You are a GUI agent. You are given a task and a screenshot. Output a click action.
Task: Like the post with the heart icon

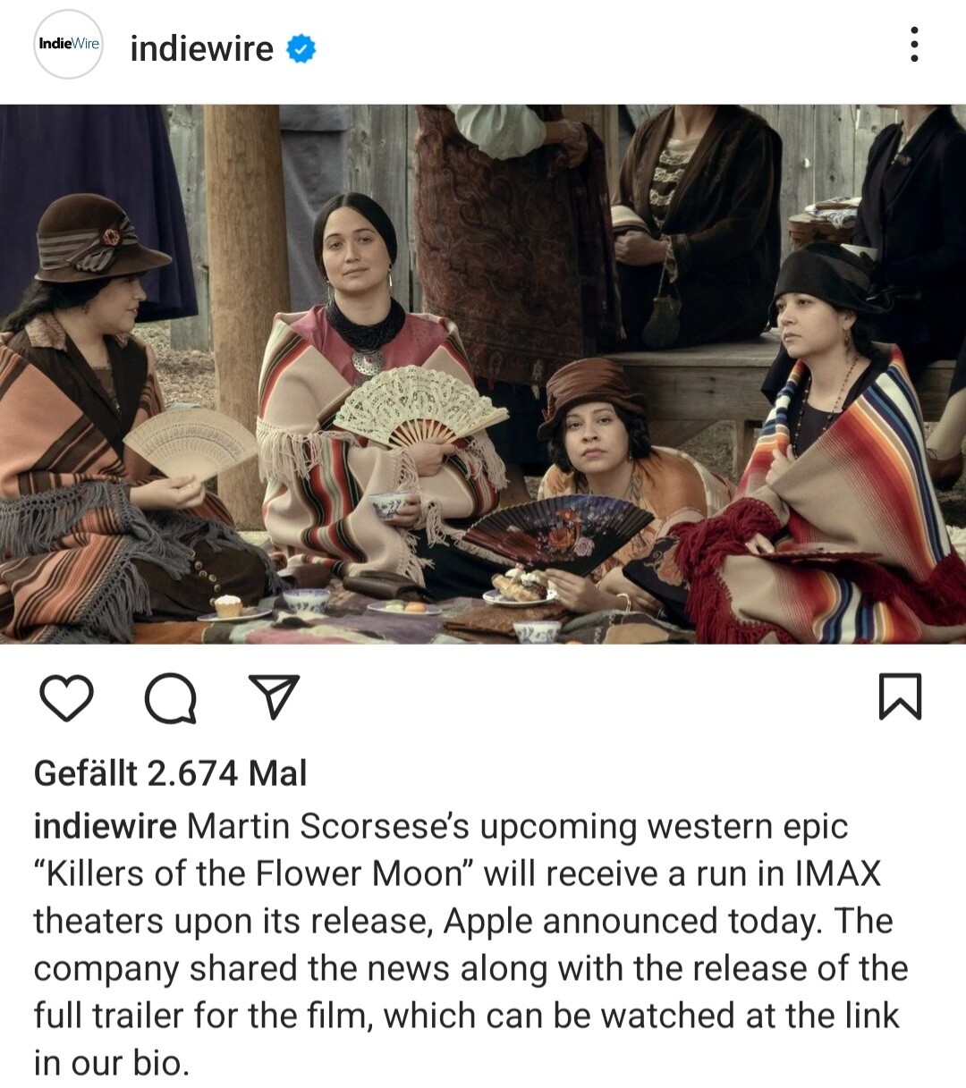click(x=67, y=697)
